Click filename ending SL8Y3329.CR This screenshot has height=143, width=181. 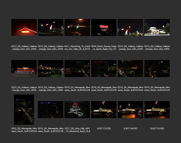tap(24, 130)
